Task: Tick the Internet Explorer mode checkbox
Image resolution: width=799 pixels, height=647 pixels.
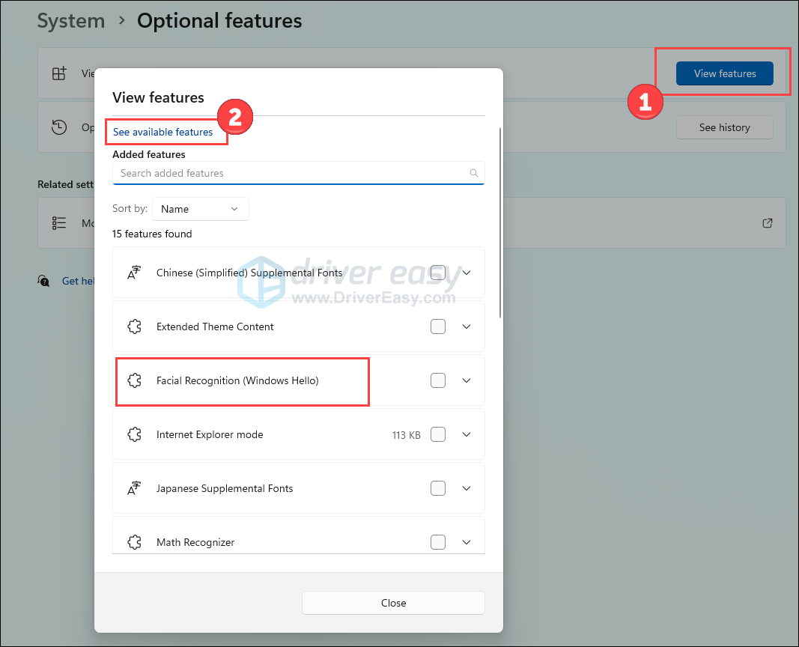Action: (x=438, y=434)
